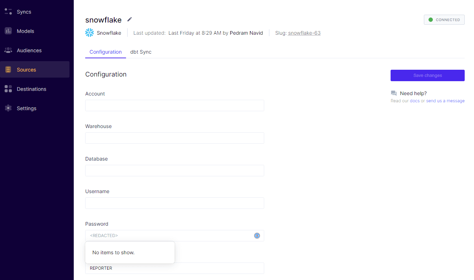Select the Database input field

[x=175, y=171]
